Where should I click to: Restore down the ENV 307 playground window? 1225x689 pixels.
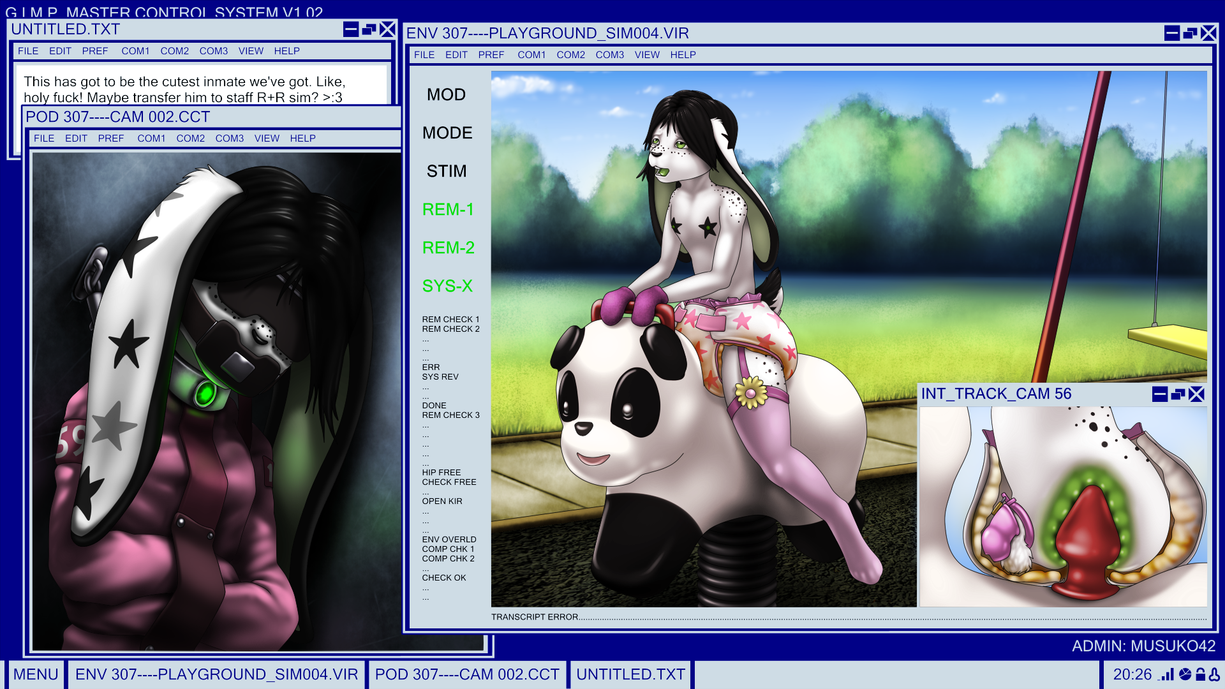point(1190,33)
